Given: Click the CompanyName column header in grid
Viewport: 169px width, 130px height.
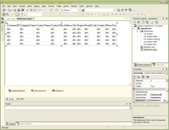Looking at the screenshot, I should (x=28, y=25).
